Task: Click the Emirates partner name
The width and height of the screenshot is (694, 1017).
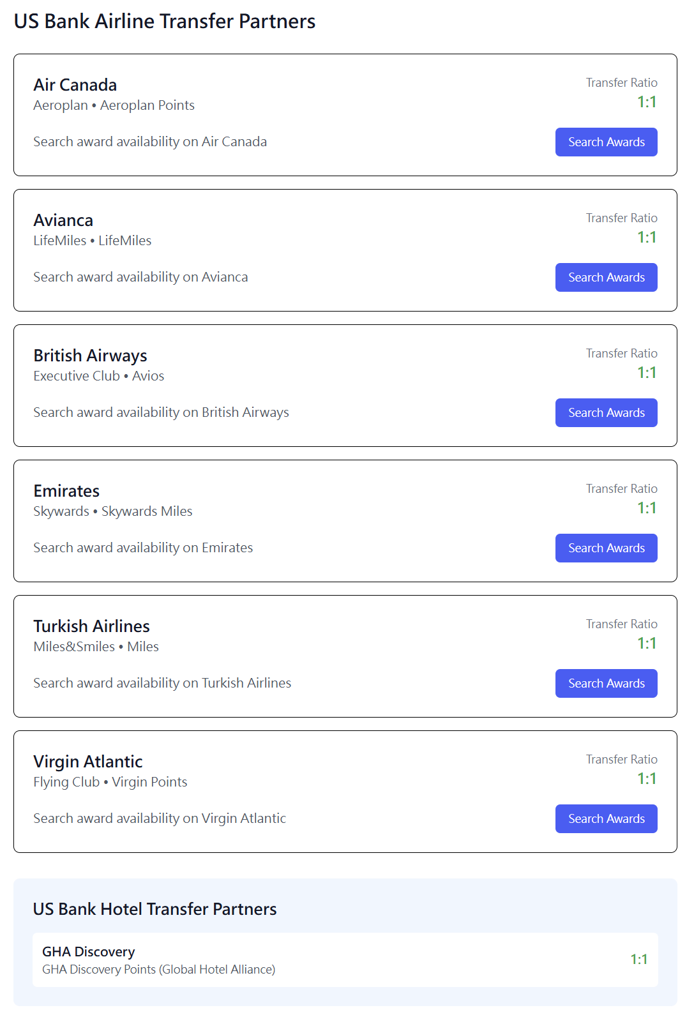Action: point(66,491)
